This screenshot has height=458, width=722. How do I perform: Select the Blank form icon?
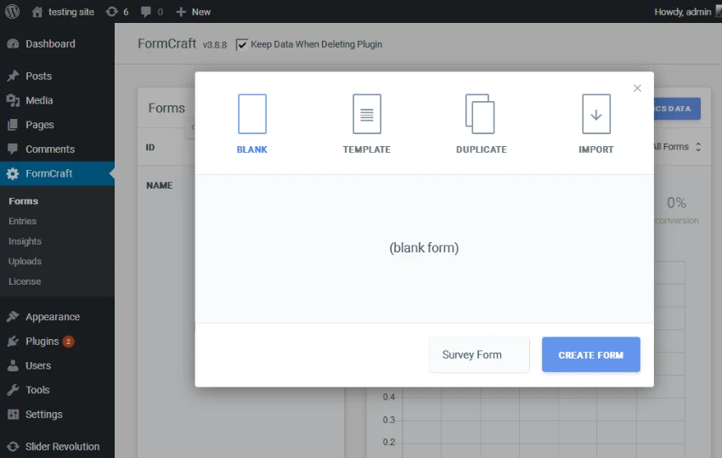(x=252, y=114)
